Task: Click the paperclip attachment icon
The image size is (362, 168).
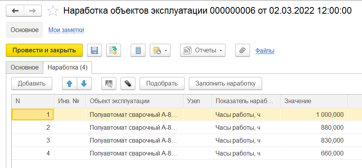Action: click(x=242, y=50)
